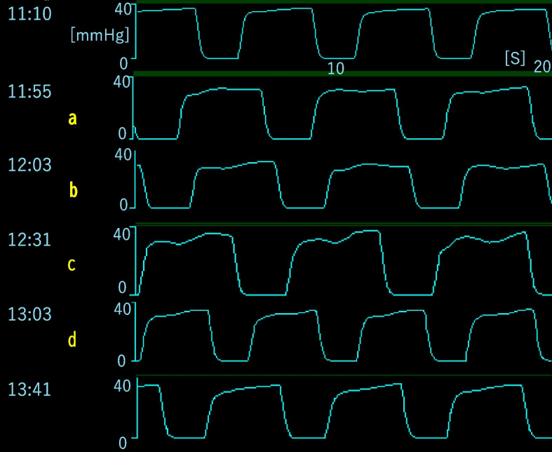
Task: Click the 10 second axis tick label
Action: 335,69
